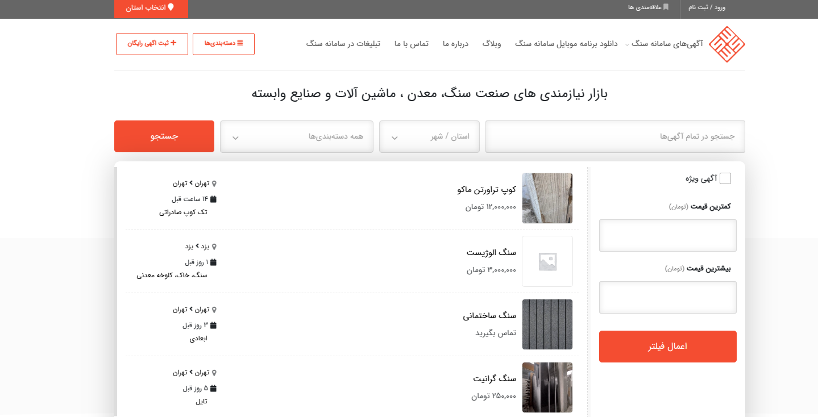Viewport: 818px width, 417px height.
Task: Focus the کمترین قیمت price input
Action: tap(667, 235)
